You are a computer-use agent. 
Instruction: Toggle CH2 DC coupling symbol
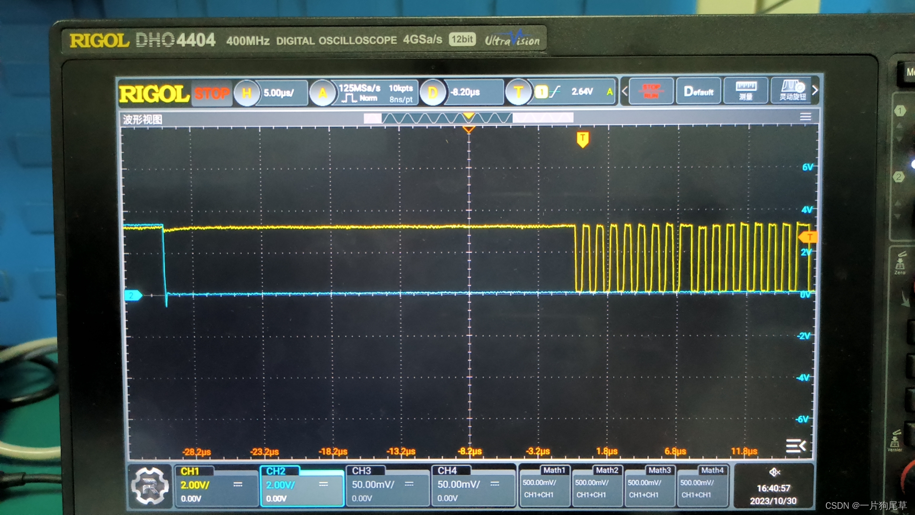point(324,484)
